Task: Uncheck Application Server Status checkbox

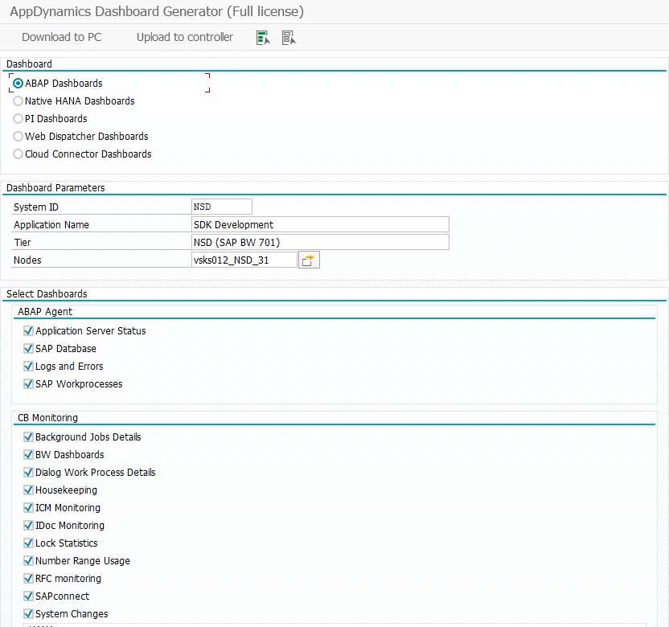Action: pos(29,331)
